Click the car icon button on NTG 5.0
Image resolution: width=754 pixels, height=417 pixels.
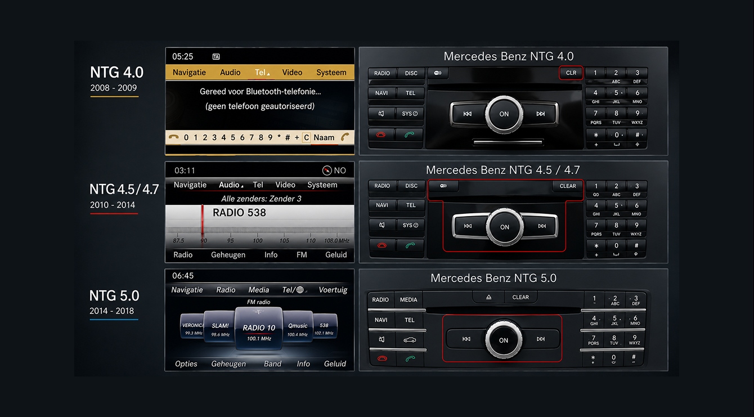(410, 339)
